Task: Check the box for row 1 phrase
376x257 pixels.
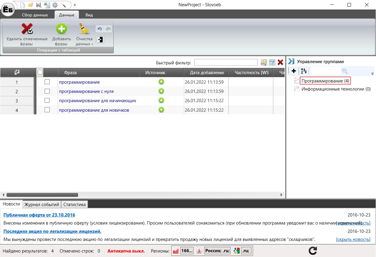Action: coord(47,82)
